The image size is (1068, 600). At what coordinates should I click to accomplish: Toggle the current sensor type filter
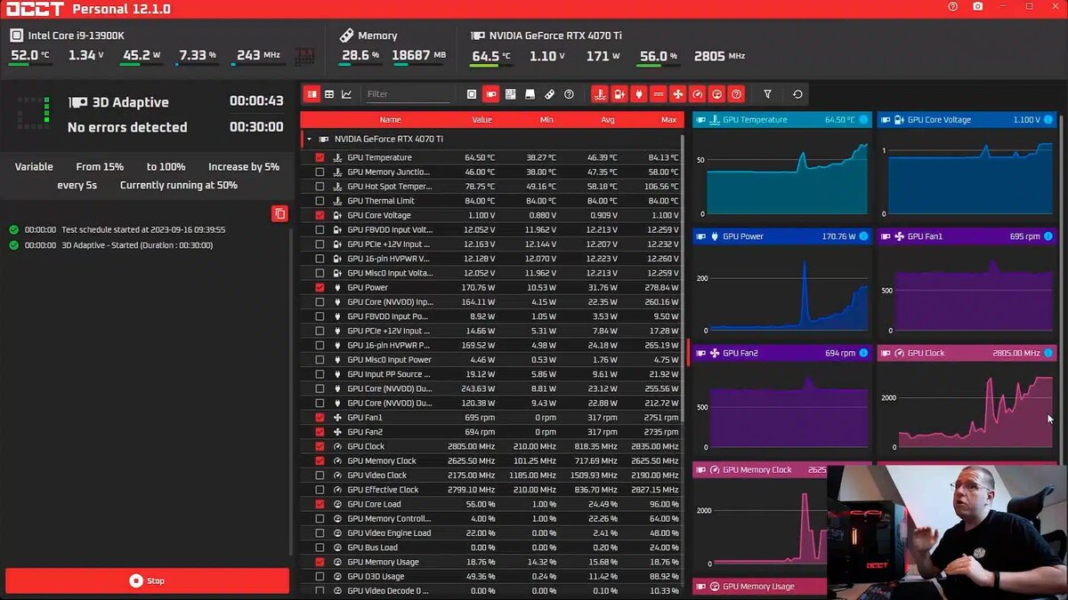coord(659,94)
